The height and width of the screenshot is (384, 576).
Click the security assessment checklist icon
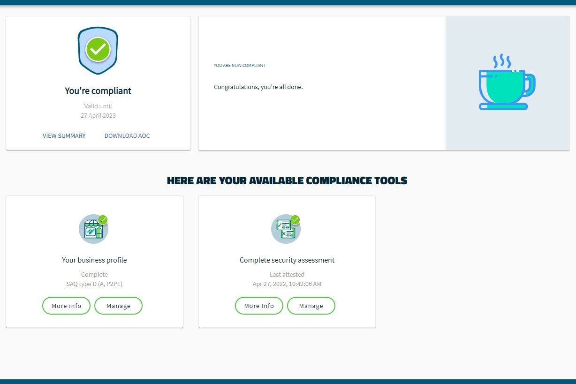[x=285, y=229]
